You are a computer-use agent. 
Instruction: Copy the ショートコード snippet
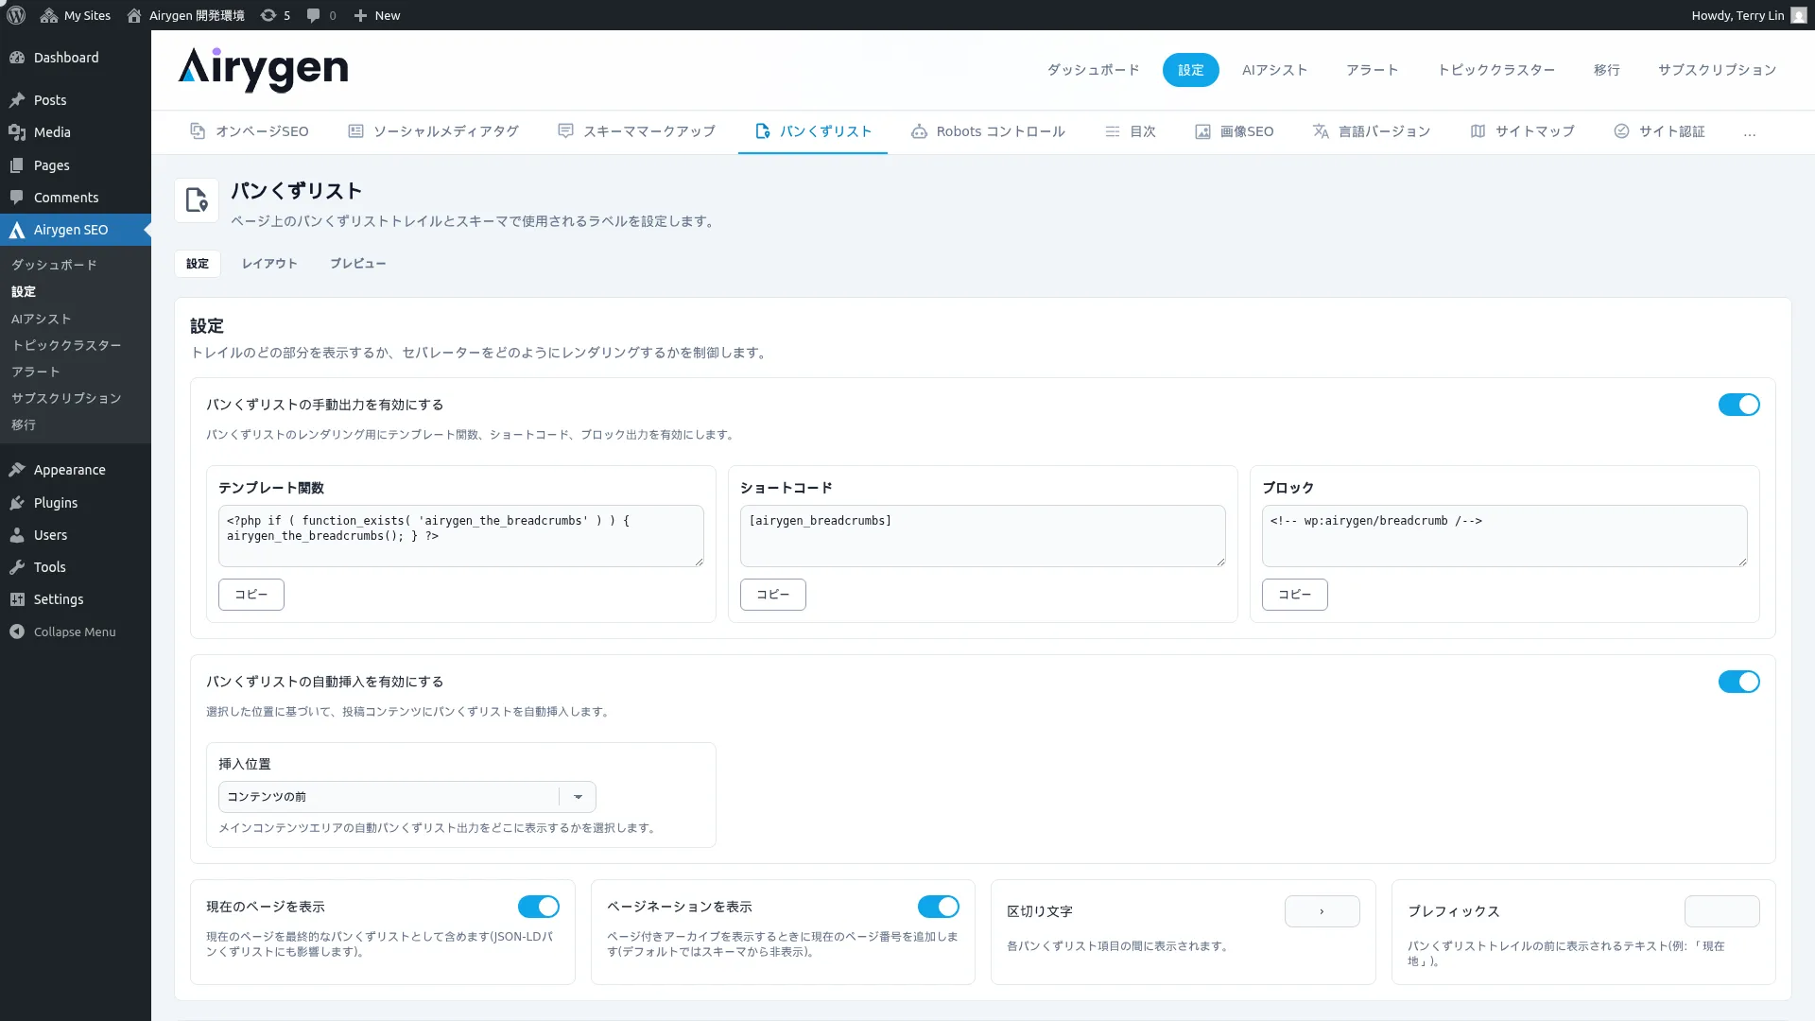click(773, 595)
